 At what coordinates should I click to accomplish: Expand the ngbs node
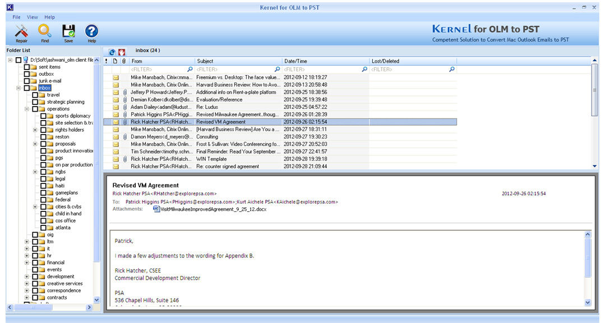click(35, 172)
